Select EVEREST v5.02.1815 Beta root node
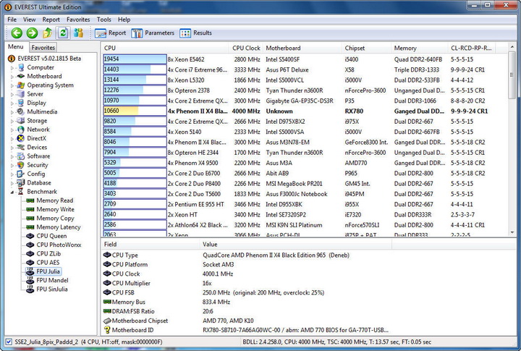This screenshot has height=351, width=521. pyautogui.click(x=49, y=59)
